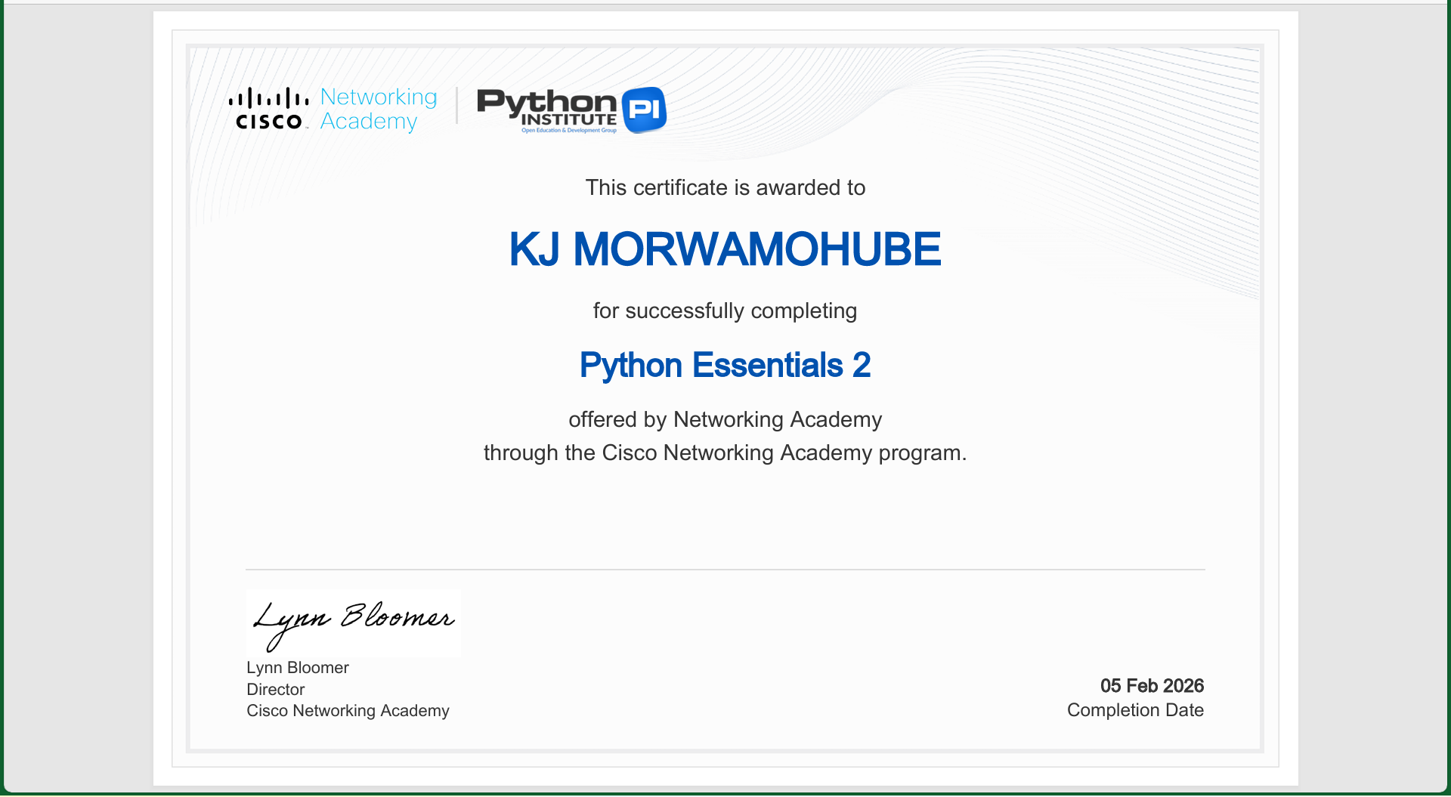Click the CISCO wordmark under the bars
This screenshot has width=1451, height=797.
[269, 122]
